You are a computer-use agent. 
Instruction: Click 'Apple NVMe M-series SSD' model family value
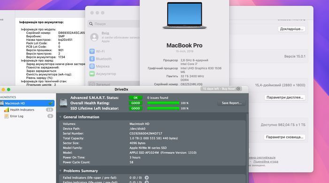coord(148,148)
